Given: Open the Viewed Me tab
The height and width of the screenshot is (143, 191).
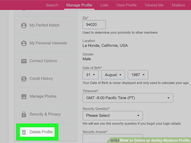Looking at the screenshot, I should (154, 5).
